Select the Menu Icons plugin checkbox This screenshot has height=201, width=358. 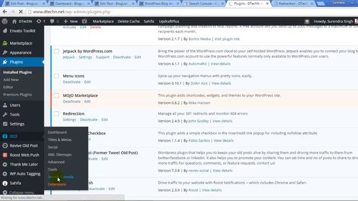point(56,76)
